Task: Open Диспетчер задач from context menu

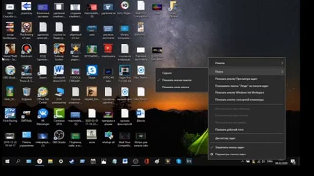Action: [x=247, y=138]
